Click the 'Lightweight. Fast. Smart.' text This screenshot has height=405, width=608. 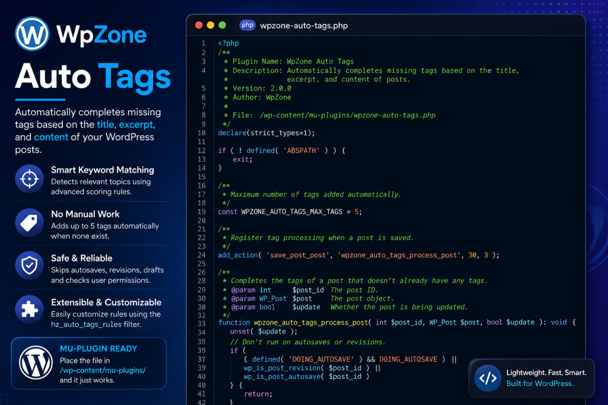546,372
